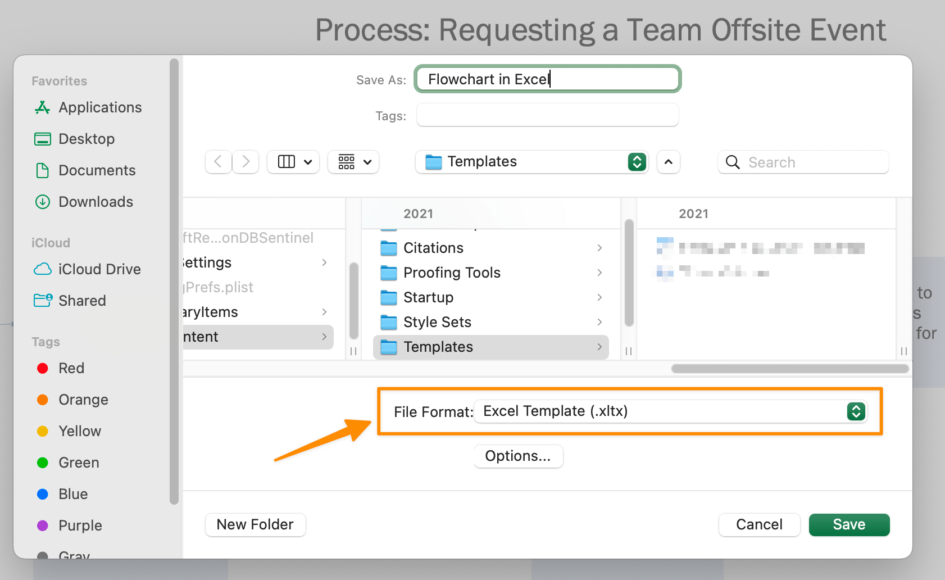Select iCloud Drive in the sidebar
This screenshot has width=945, height=580.
coord(99,269)
